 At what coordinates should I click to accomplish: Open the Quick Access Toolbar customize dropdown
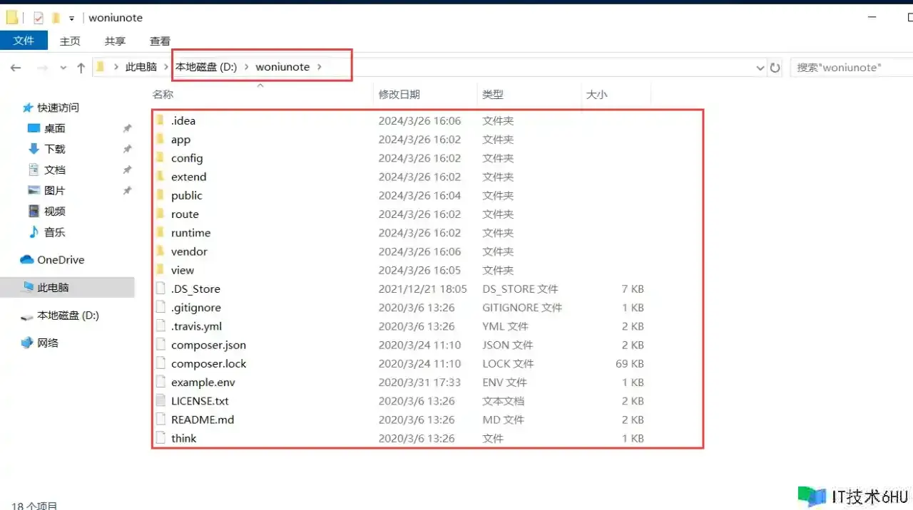[x=71, y=18]
